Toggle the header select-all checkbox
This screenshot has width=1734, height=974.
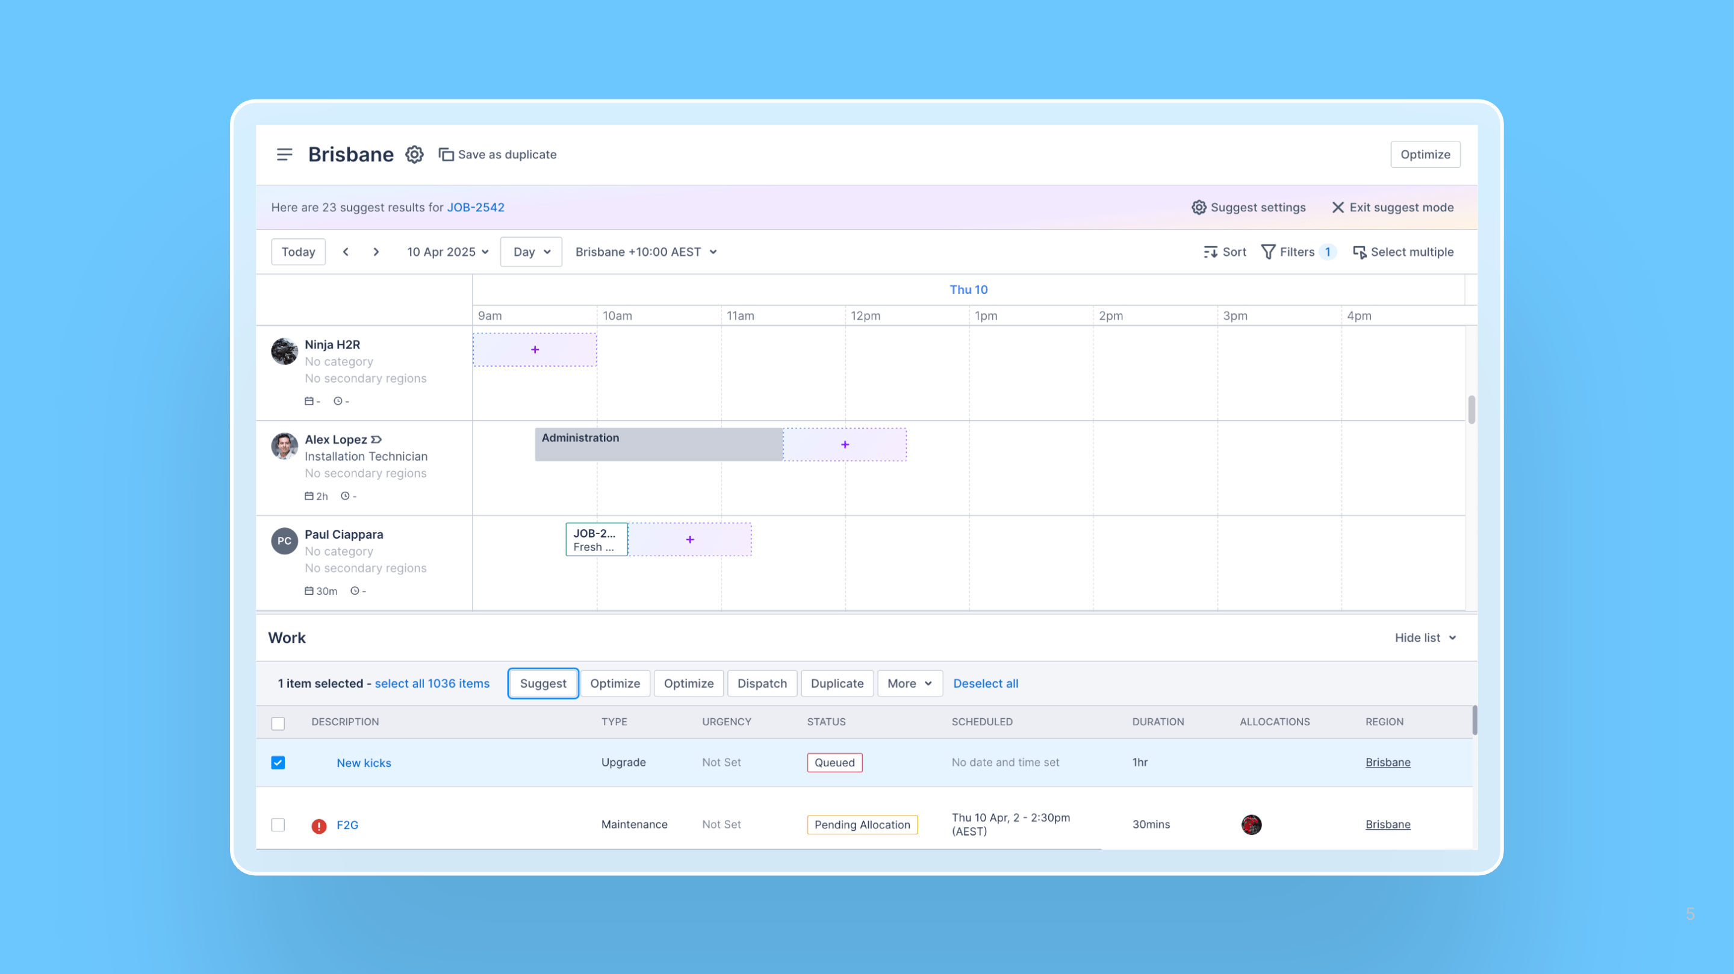(x=278, y=724)
